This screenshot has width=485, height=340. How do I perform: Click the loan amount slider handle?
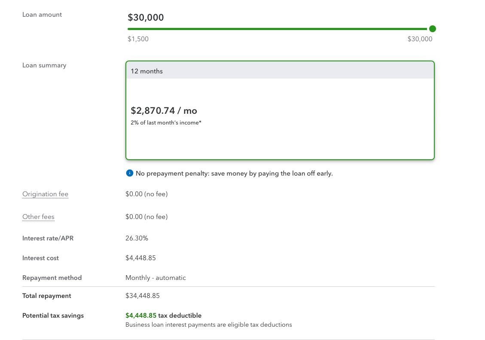[x=433, y=29]
